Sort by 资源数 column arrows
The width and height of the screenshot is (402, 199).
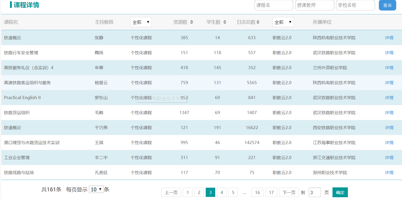192,22
